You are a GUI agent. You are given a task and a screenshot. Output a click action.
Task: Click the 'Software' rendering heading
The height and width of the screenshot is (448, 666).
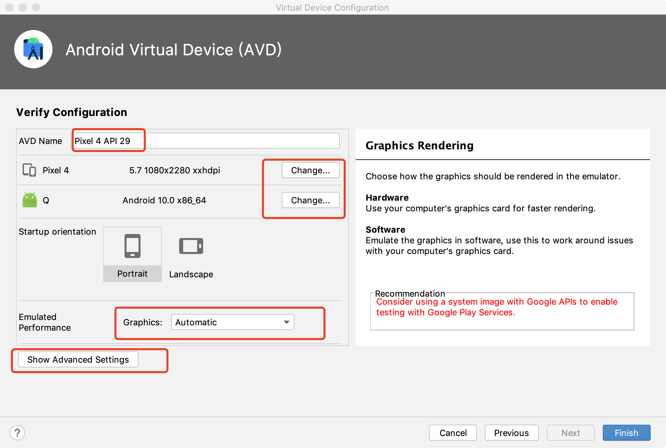pyautogui.click(x=385, y=229)
